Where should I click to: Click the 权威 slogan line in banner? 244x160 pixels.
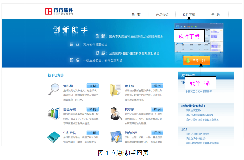[x=128, y=53]
